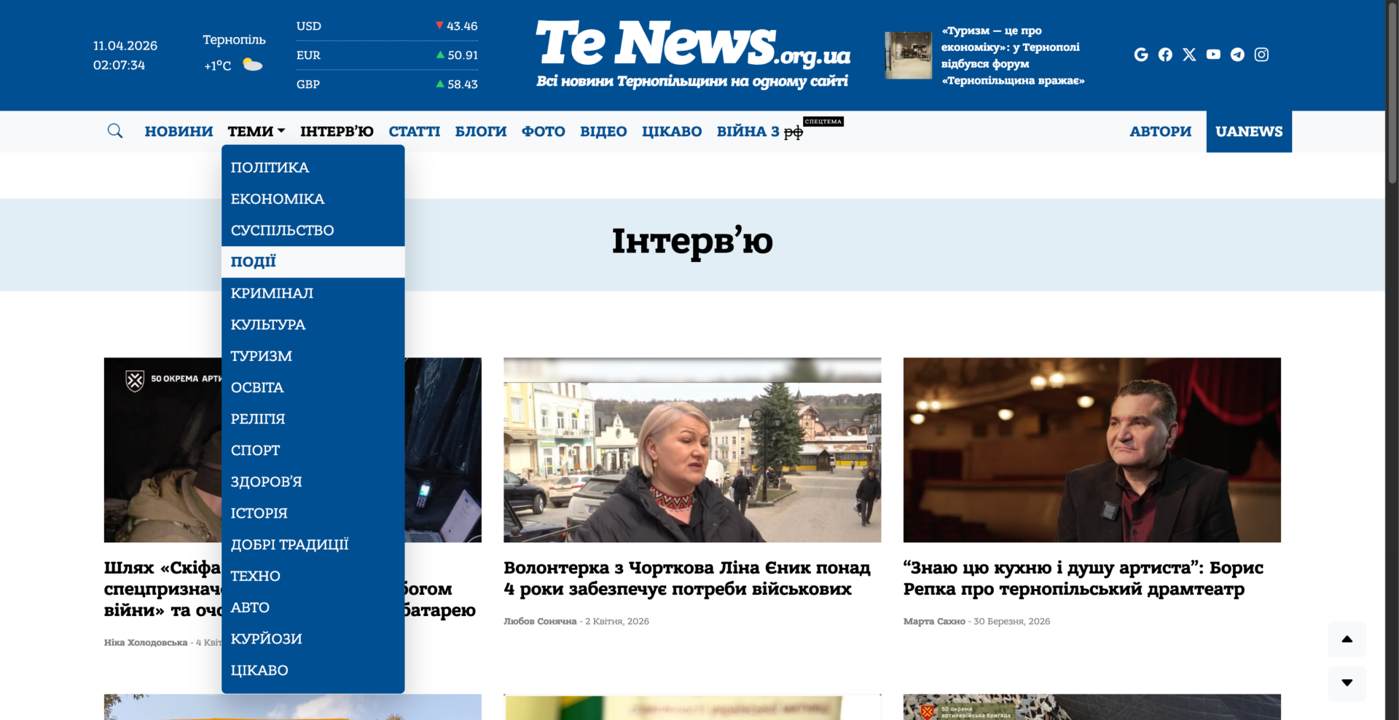Go to ВІДЕО section

603,132
